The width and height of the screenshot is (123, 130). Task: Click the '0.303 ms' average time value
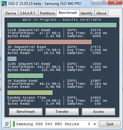pyautogui.click(x=99, y=67)
